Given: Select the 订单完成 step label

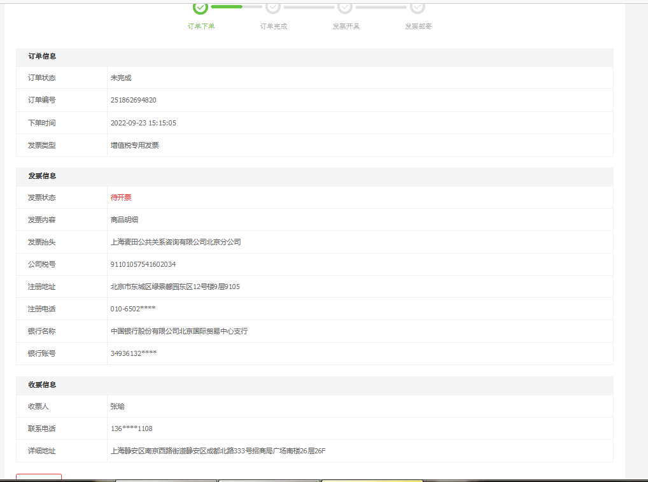Looking at the screenshot, I should (x=274, y=27).
